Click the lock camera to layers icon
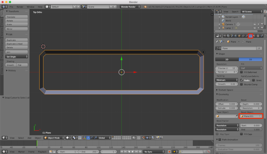This screenshot has width=267, height=154. click(x=134, y=138)
